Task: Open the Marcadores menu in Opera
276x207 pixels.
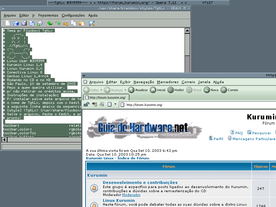Action: (x=168, y=82)
